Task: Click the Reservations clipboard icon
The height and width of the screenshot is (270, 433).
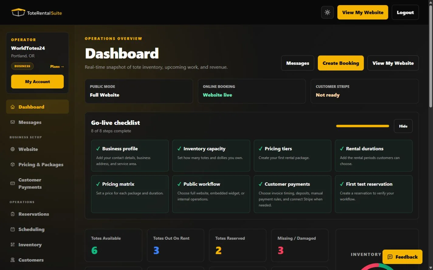Action: 12,214
